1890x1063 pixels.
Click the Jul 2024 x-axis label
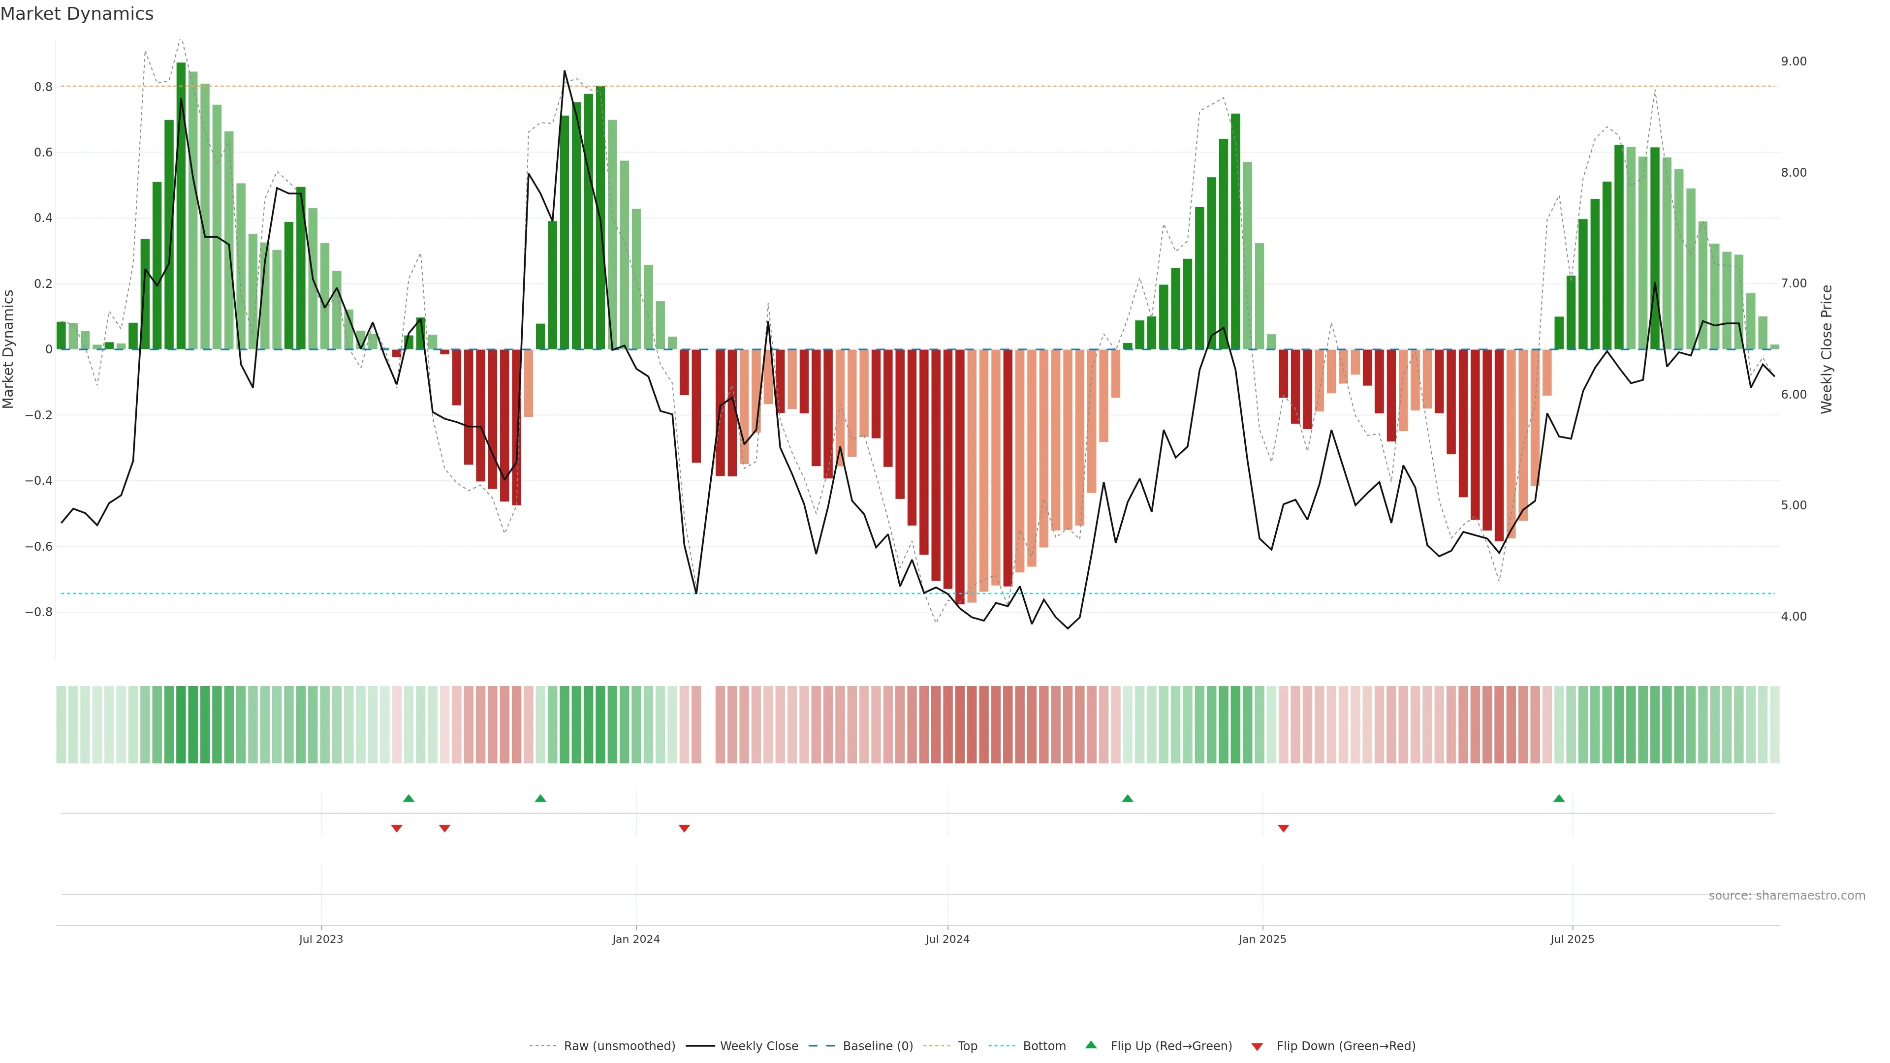[947, 939]
